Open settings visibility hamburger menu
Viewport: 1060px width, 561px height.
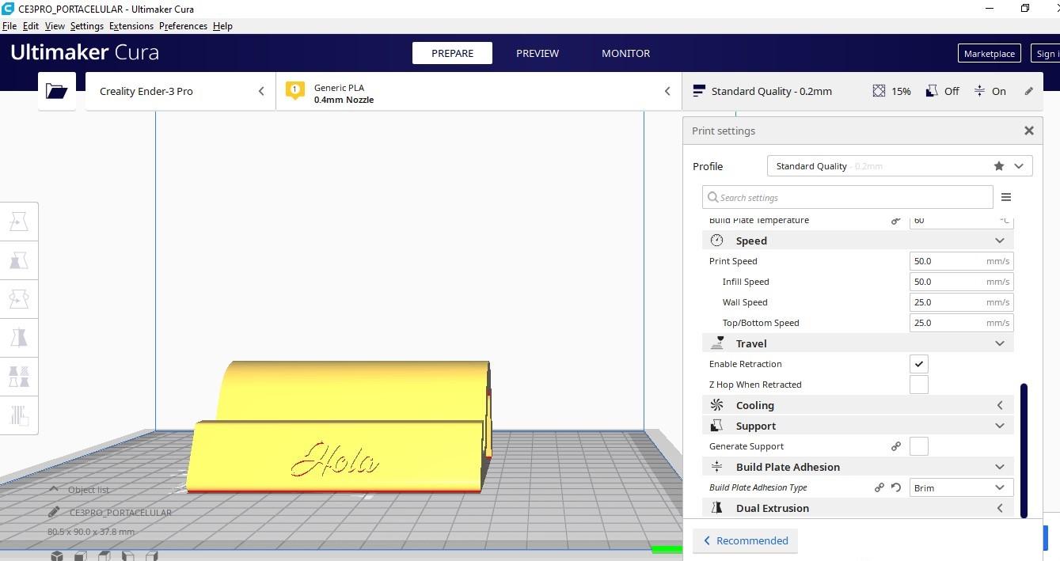pos(1006,197)
